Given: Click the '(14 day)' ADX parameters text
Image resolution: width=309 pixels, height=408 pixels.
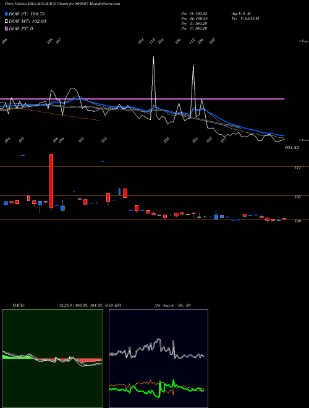Looking at the screenshot, I should coord(164,305).
